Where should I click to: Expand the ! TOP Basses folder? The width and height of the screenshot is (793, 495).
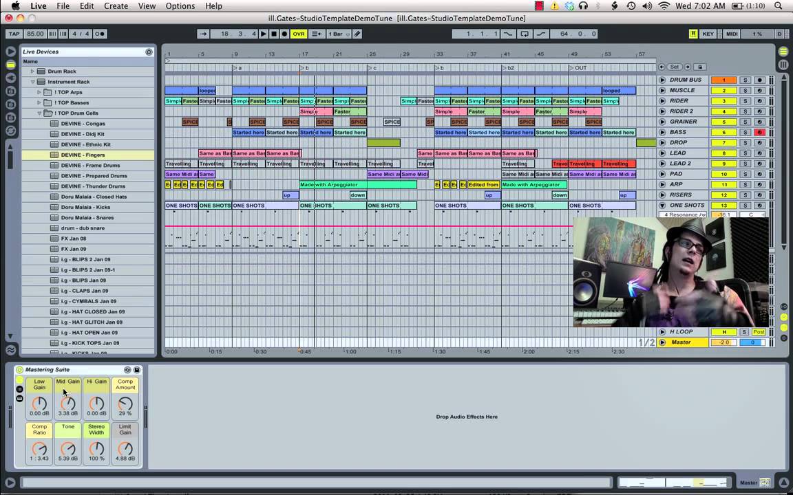[x=39, y=102]
